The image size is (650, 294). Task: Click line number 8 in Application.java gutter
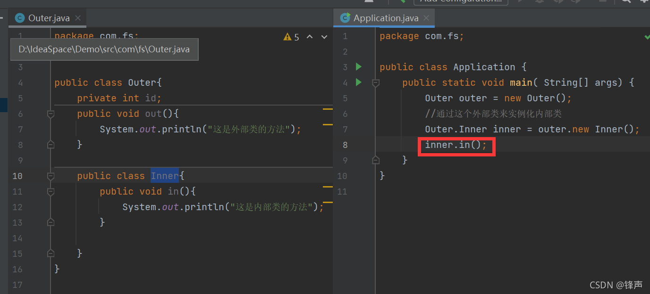click(345, 145)
